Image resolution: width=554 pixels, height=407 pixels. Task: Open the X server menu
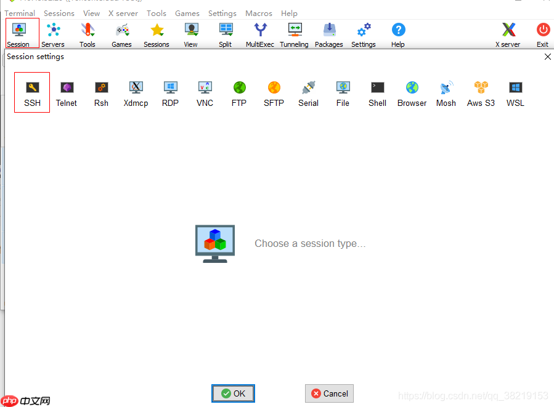tap(123, 14)
